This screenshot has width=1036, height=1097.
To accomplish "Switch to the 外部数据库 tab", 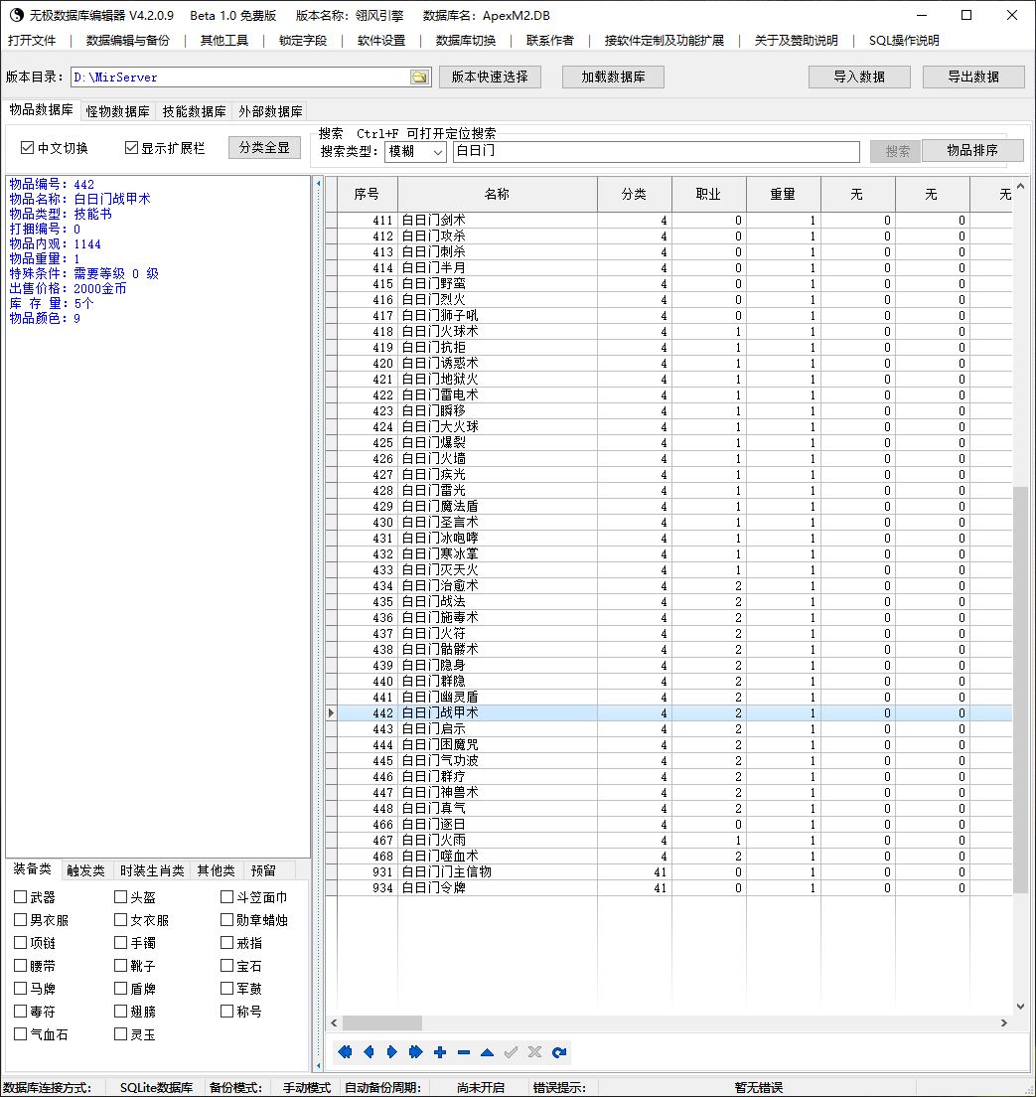I will (271, 111).
